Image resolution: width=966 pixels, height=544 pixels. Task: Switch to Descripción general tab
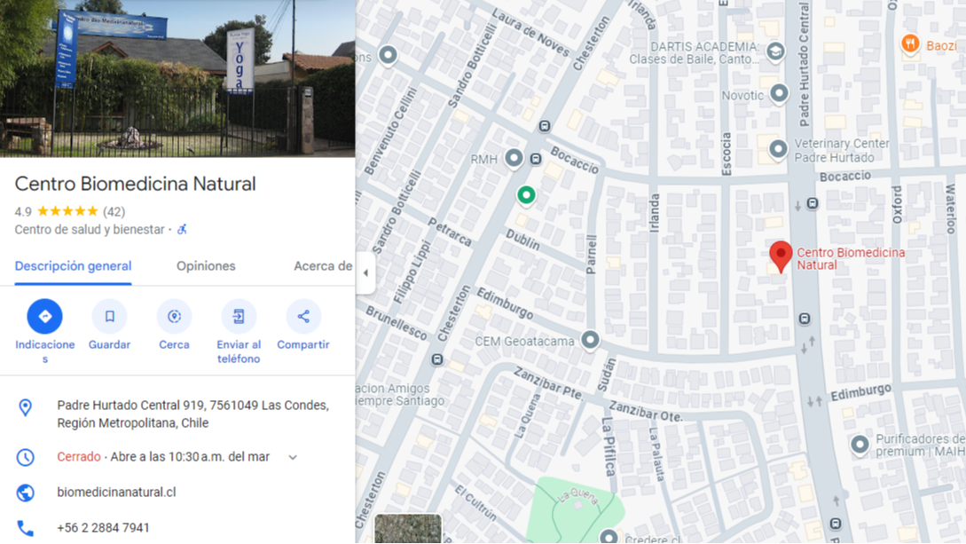pyautogui.click(x=74, y=266)
